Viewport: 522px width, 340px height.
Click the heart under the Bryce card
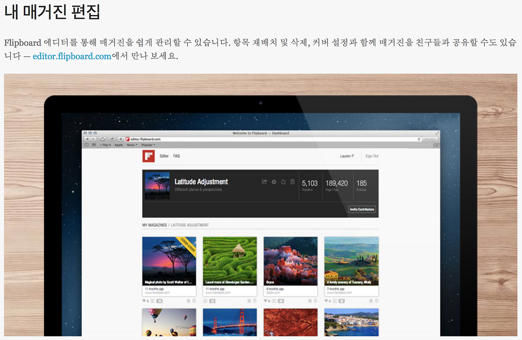(x=265, y=301)
